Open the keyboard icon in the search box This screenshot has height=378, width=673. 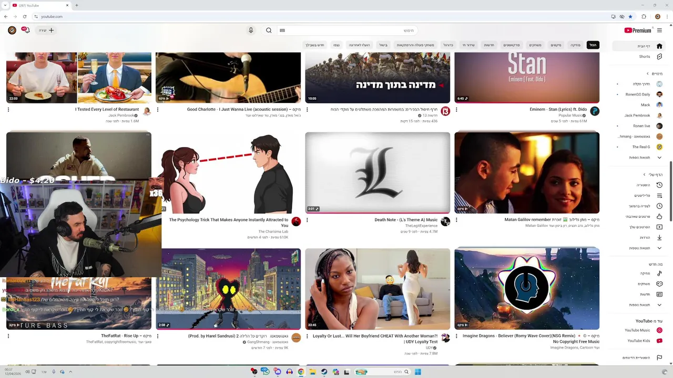(282, 30)
